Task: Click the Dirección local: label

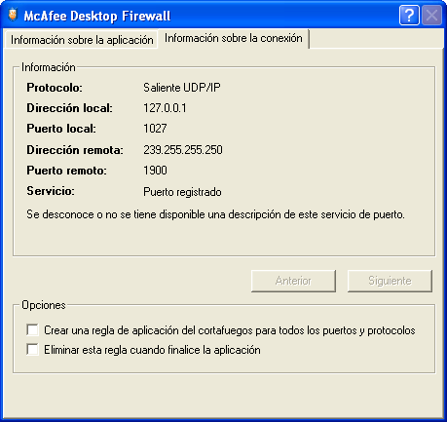Action: tap(69, 108)
